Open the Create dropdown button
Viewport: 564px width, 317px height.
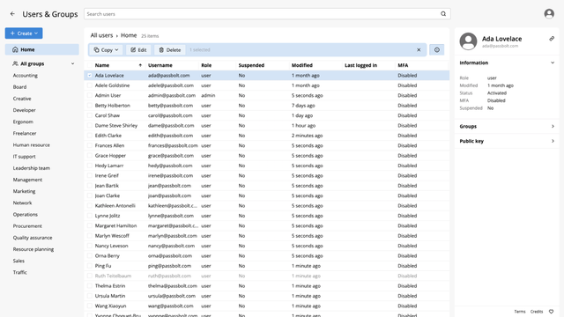point(24,33)
